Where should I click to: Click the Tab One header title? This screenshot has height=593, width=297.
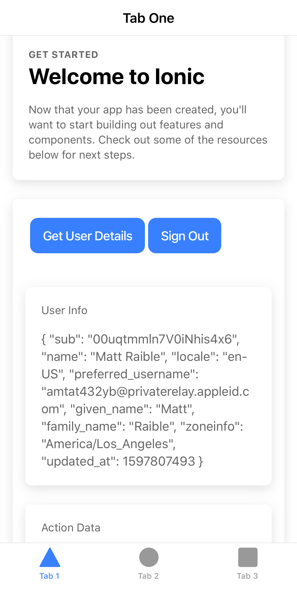click(148, 18)
